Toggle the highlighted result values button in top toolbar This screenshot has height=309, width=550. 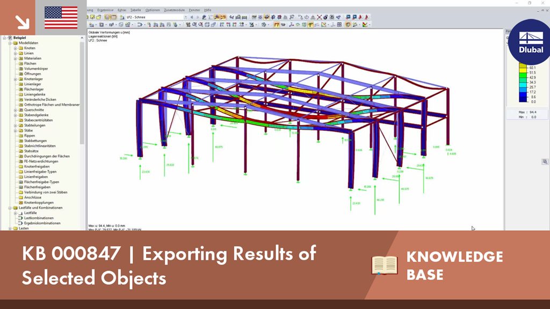pyautogui.click(x=223, y=17)
